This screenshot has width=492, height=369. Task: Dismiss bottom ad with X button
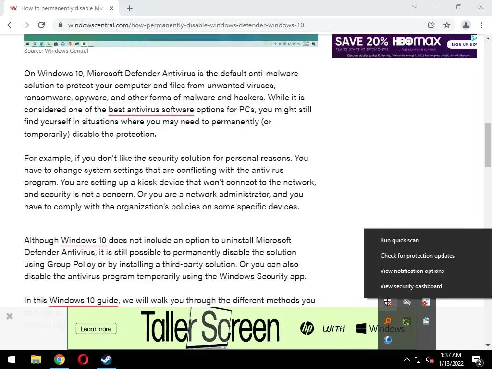10,316
